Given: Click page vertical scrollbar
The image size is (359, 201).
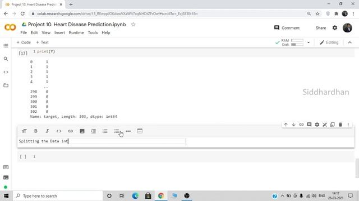Looking at the screenshot, I should tap(357, 169).
